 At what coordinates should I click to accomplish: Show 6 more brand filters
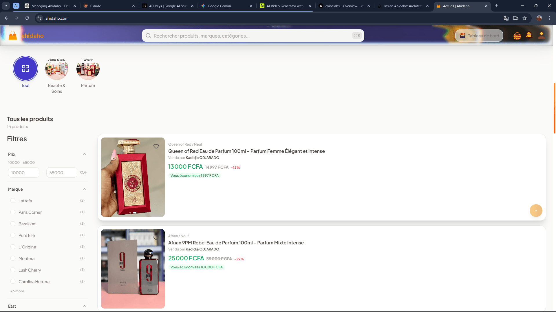17,291
